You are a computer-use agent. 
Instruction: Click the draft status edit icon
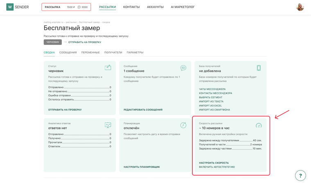tap(108, 68)
